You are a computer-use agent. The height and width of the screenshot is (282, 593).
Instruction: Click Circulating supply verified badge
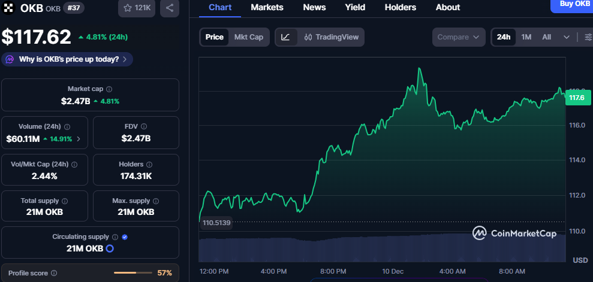(x=125, y=237)
